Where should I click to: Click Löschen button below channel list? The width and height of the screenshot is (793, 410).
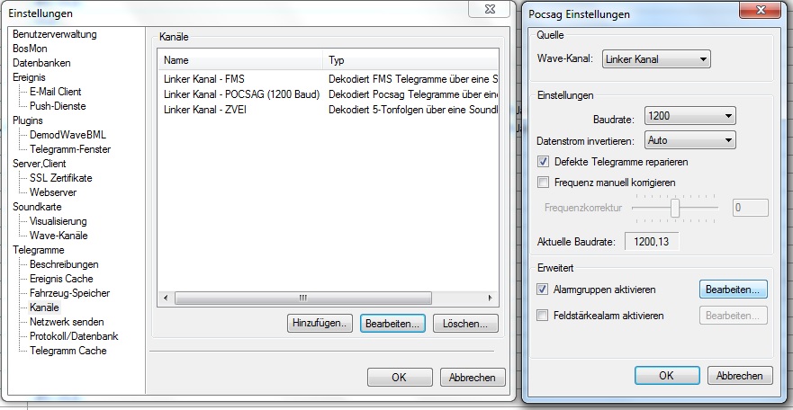[x=465, y=324]
